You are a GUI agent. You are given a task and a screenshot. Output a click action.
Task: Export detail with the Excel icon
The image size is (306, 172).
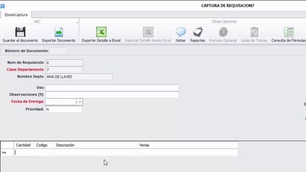point(101,32)
